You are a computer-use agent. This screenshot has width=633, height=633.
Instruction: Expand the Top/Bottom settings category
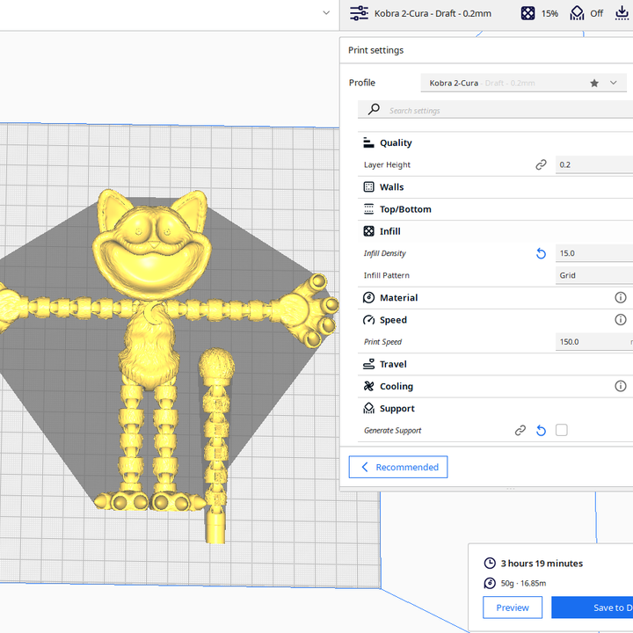(x=495, y=209)
